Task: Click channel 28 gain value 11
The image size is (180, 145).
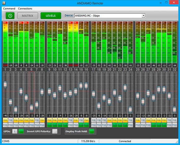Action: click(154, 116)
